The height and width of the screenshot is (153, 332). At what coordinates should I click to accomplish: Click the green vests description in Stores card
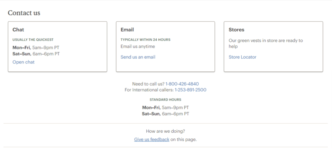coord(266,43)
